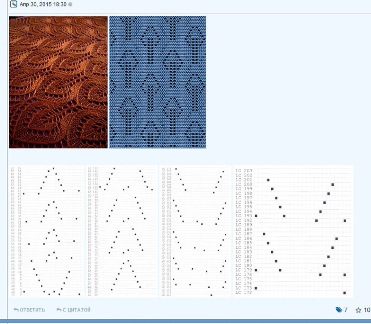Open the blue knitting pattern image
The image size is (371, 324).
[x=157, y=82]
